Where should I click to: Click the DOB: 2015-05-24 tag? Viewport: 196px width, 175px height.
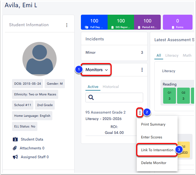[28, 84]
